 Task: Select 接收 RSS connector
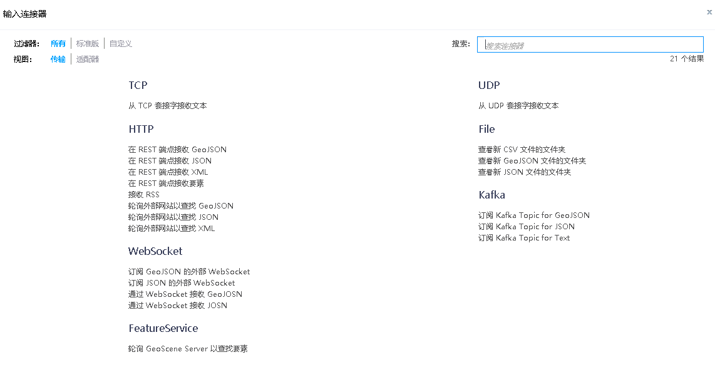pyautogui.click(x=144, y=195)
